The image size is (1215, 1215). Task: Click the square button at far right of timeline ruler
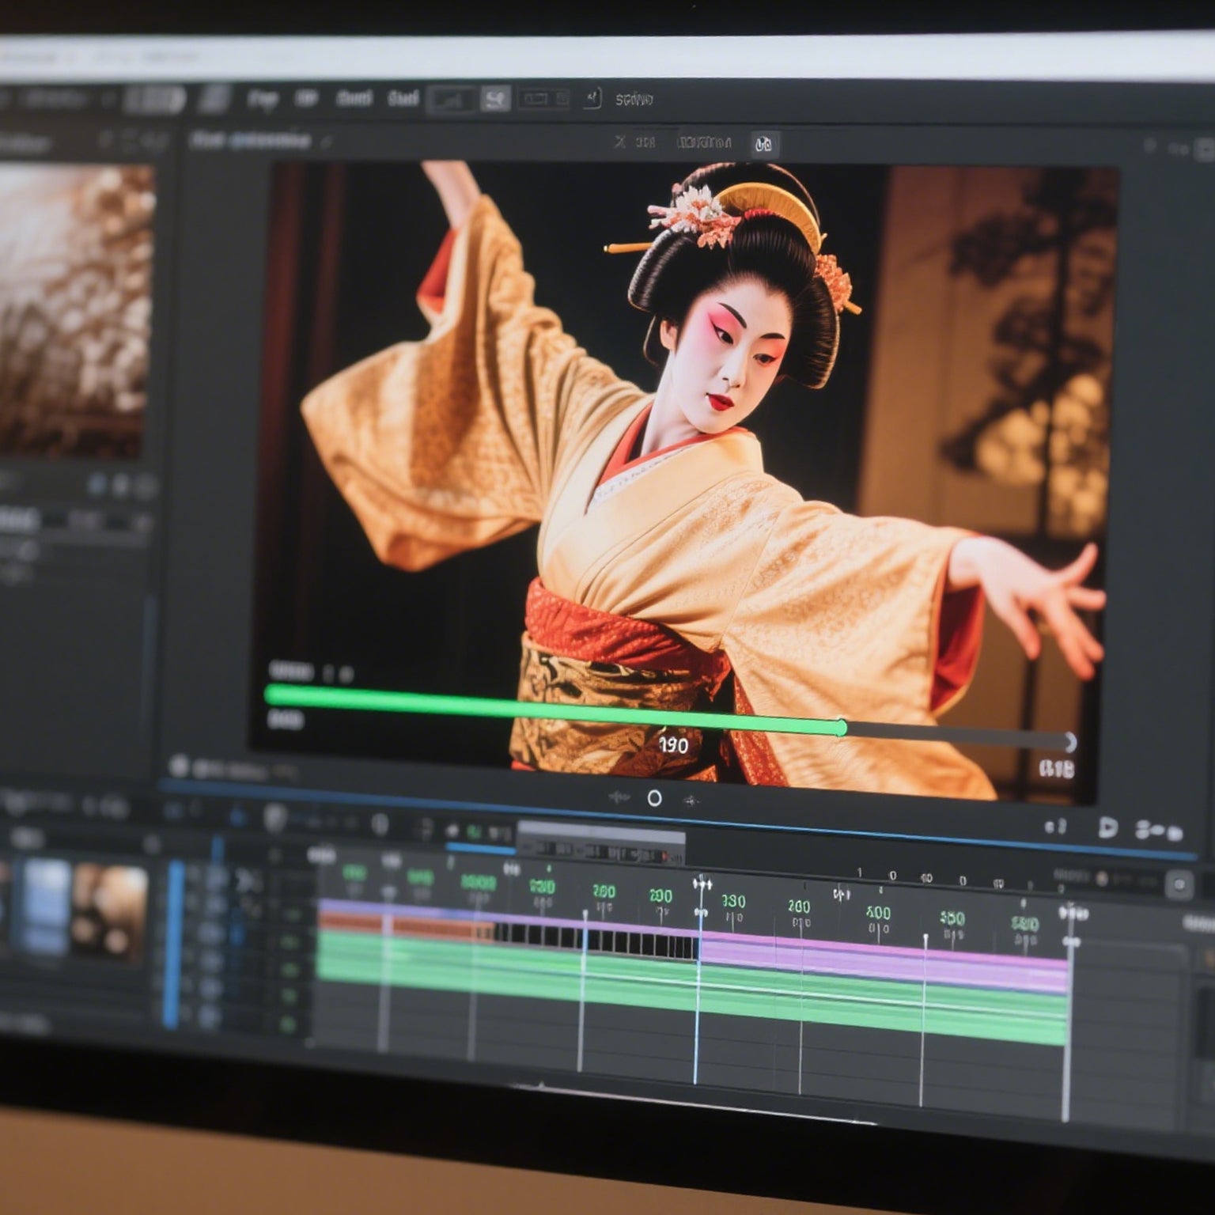[1179, 884]
